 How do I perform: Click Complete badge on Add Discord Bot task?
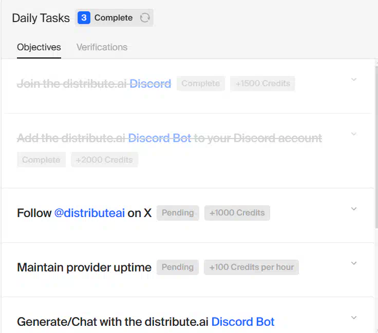point(41,160)
